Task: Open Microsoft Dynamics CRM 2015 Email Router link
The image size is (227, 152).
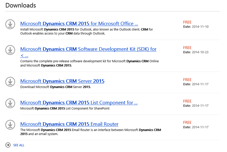Action: tap(70, 124)
